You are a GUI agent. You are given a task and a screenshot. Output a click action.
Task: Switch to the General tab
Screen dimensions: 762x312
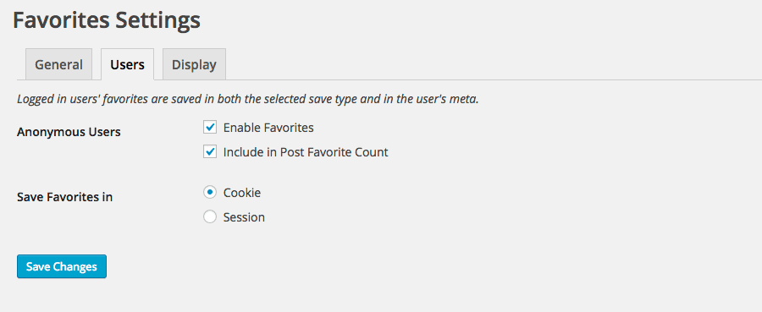pyautogui.click(x=58, y=64)
